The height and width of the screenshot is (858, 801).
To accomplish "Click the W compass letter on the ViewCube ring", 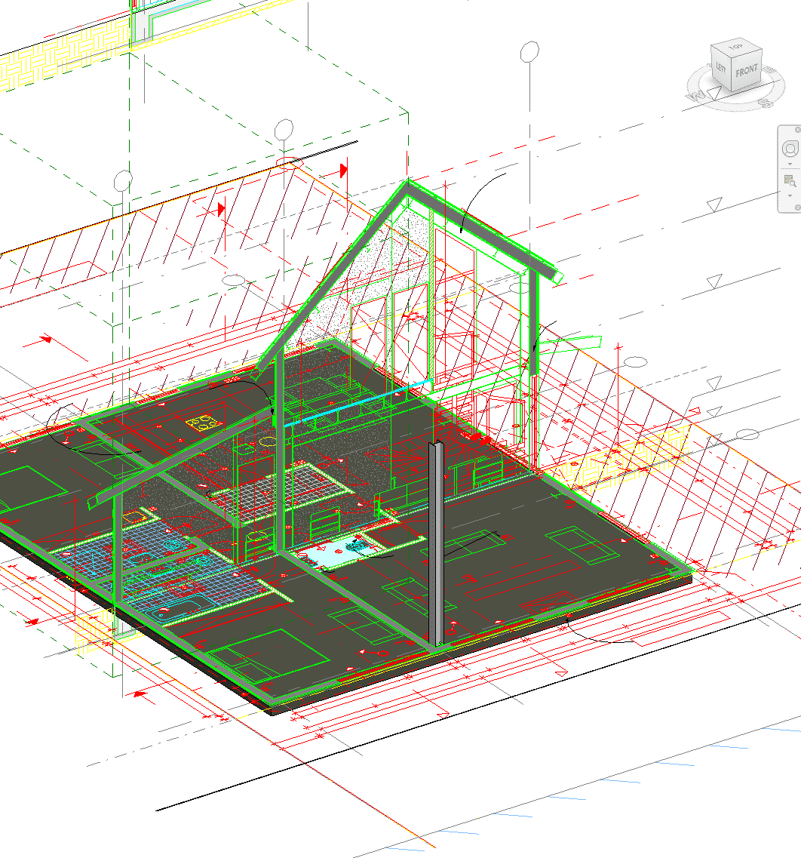I will coord(696,97).
